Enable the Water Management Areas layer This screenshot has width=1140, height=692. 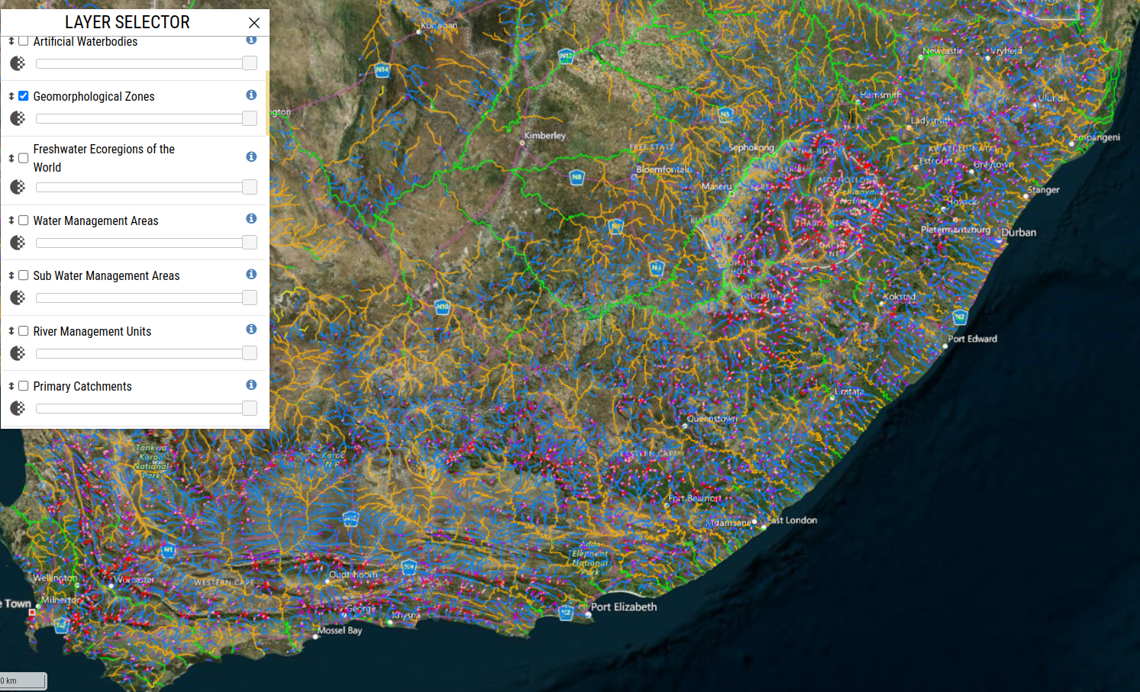pyautogui.click(x=24, y=220)
